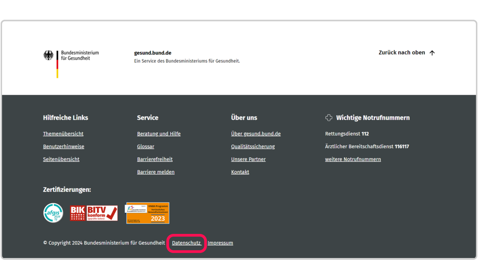The width and height of the screenshot is (478, 272).
Task: Click the up arrow beside Zurück nach oben
Action: 432,53
